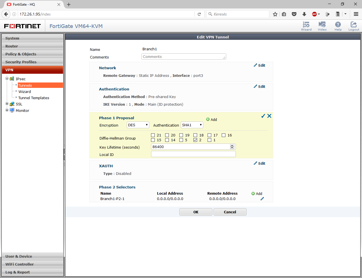Confirm Phase 1 Proposal with checkmark icon

[x=263, y=116]
